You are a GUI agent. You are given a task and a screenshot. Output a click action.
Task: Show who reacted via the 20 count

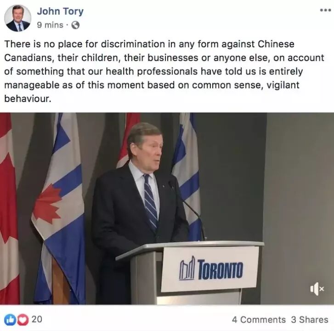37,320
